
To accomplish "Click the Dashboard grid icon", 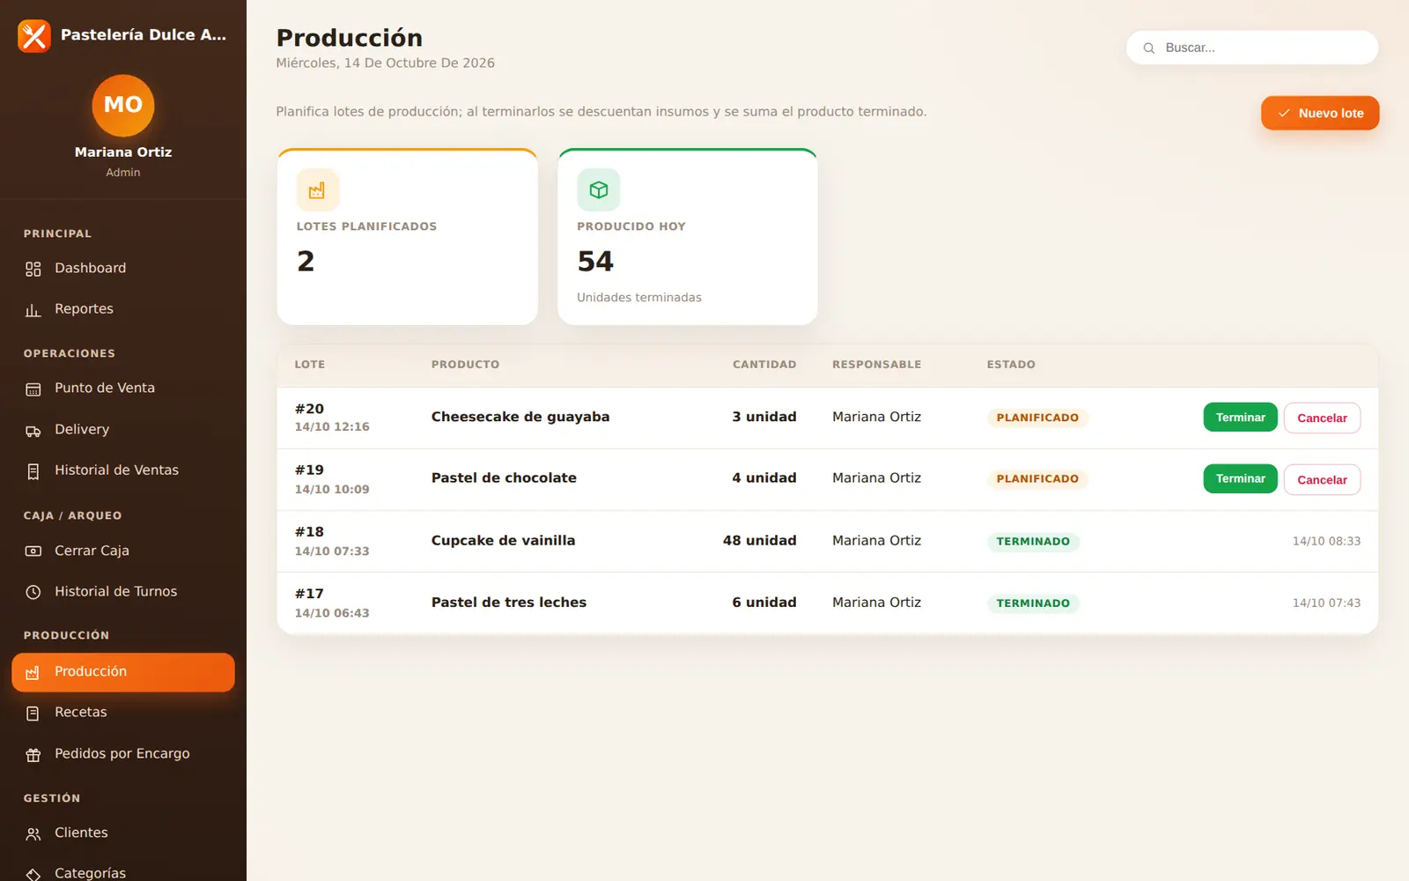I will [33, 269].
